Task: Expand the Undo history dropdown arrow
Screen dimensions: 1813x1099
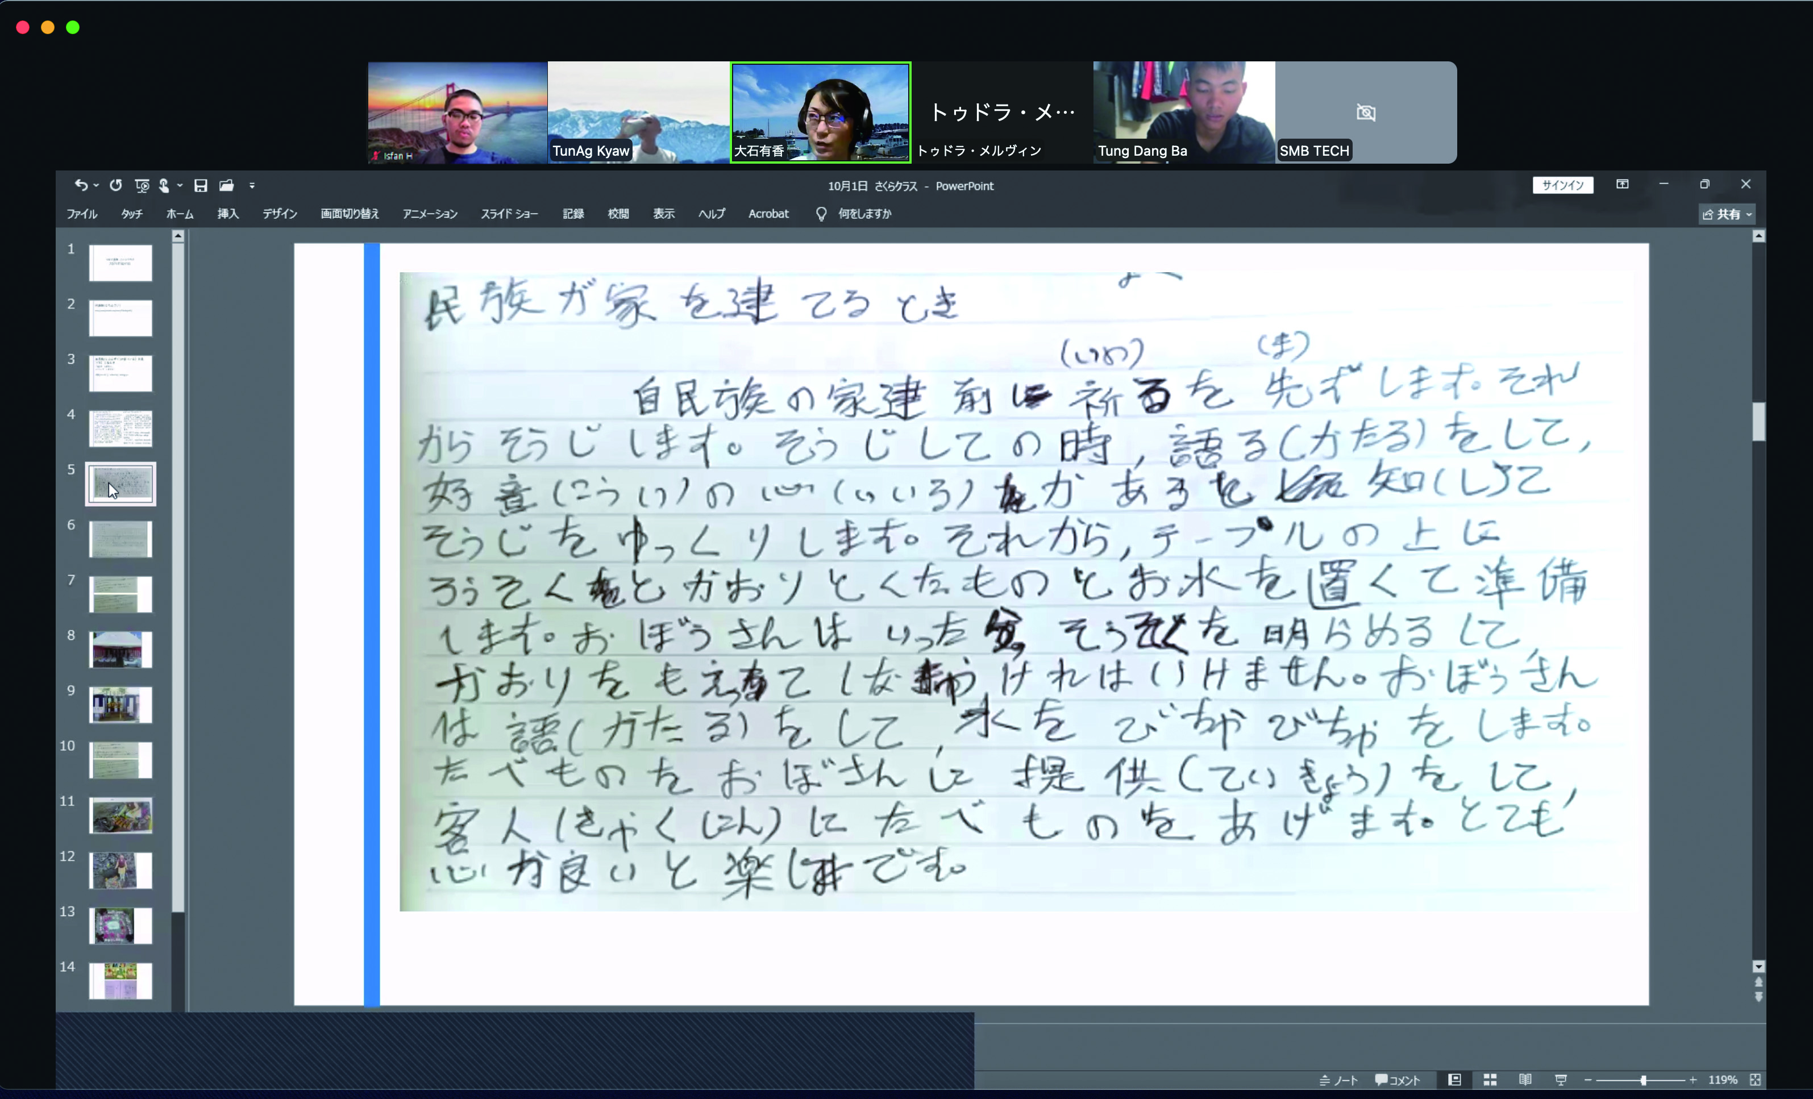Action: point(97,185)
